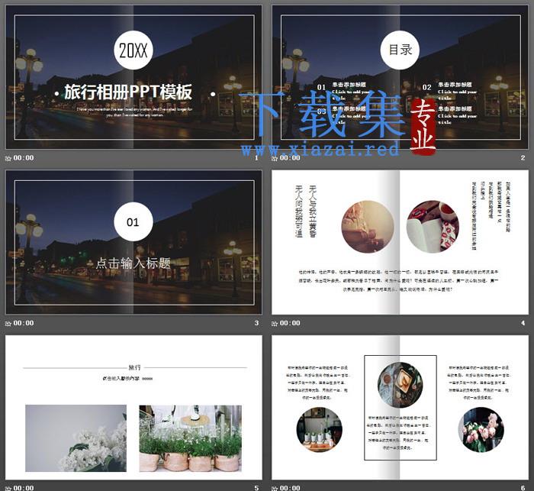
Task: Click slide number 4 label
Action: click(x=523, y=323)
